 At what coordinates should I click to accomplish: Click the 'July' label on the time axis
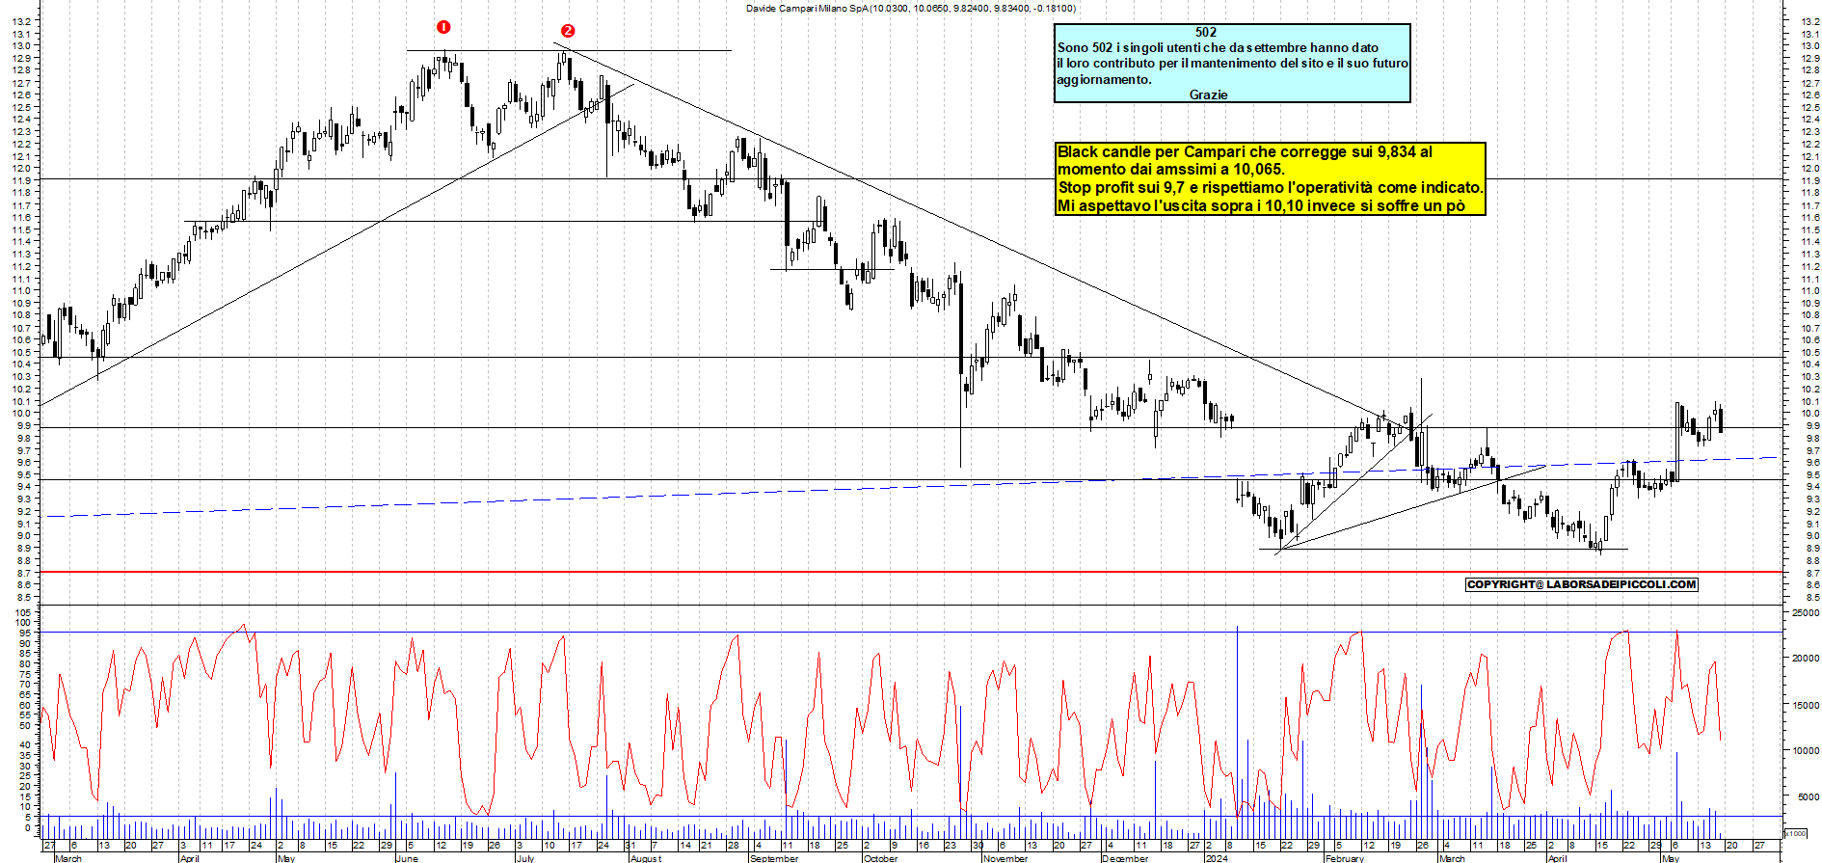click(524, 858)
